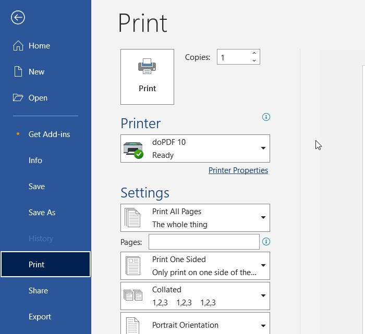365x334 pixels.
Task: Click the Portrait Orientation page icon
Action: tap(132, 325)
